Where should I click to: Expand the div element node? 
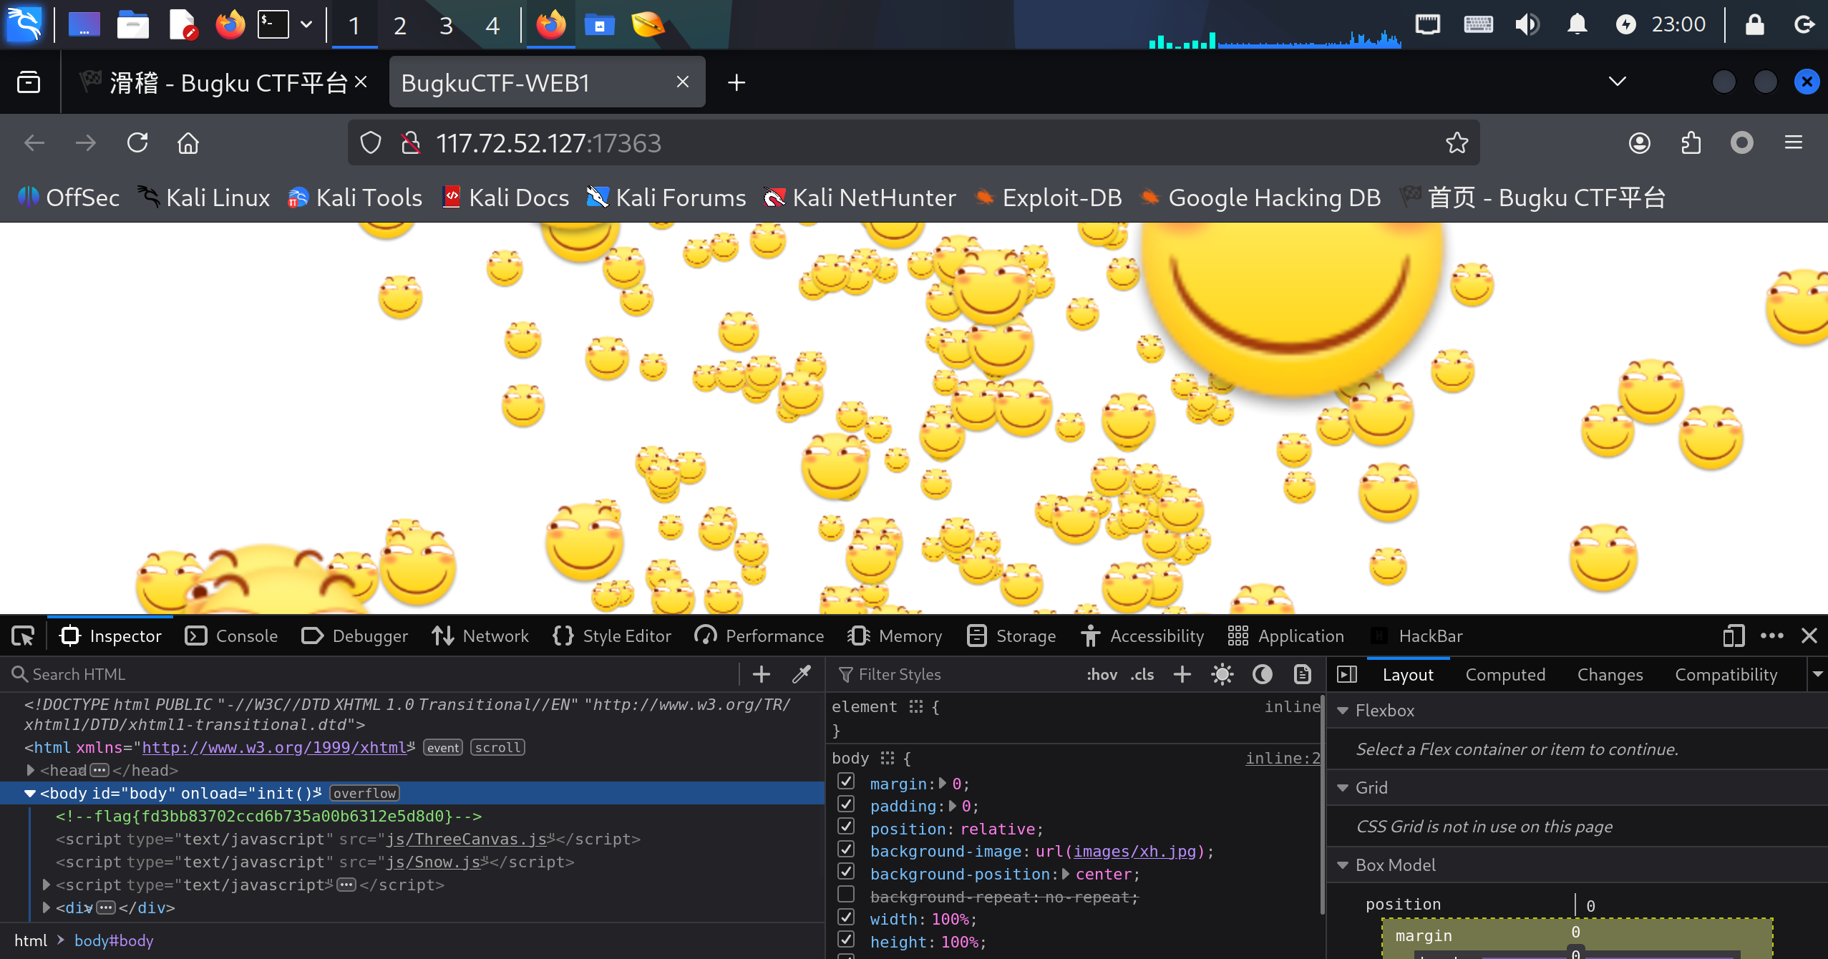[47, 907]
